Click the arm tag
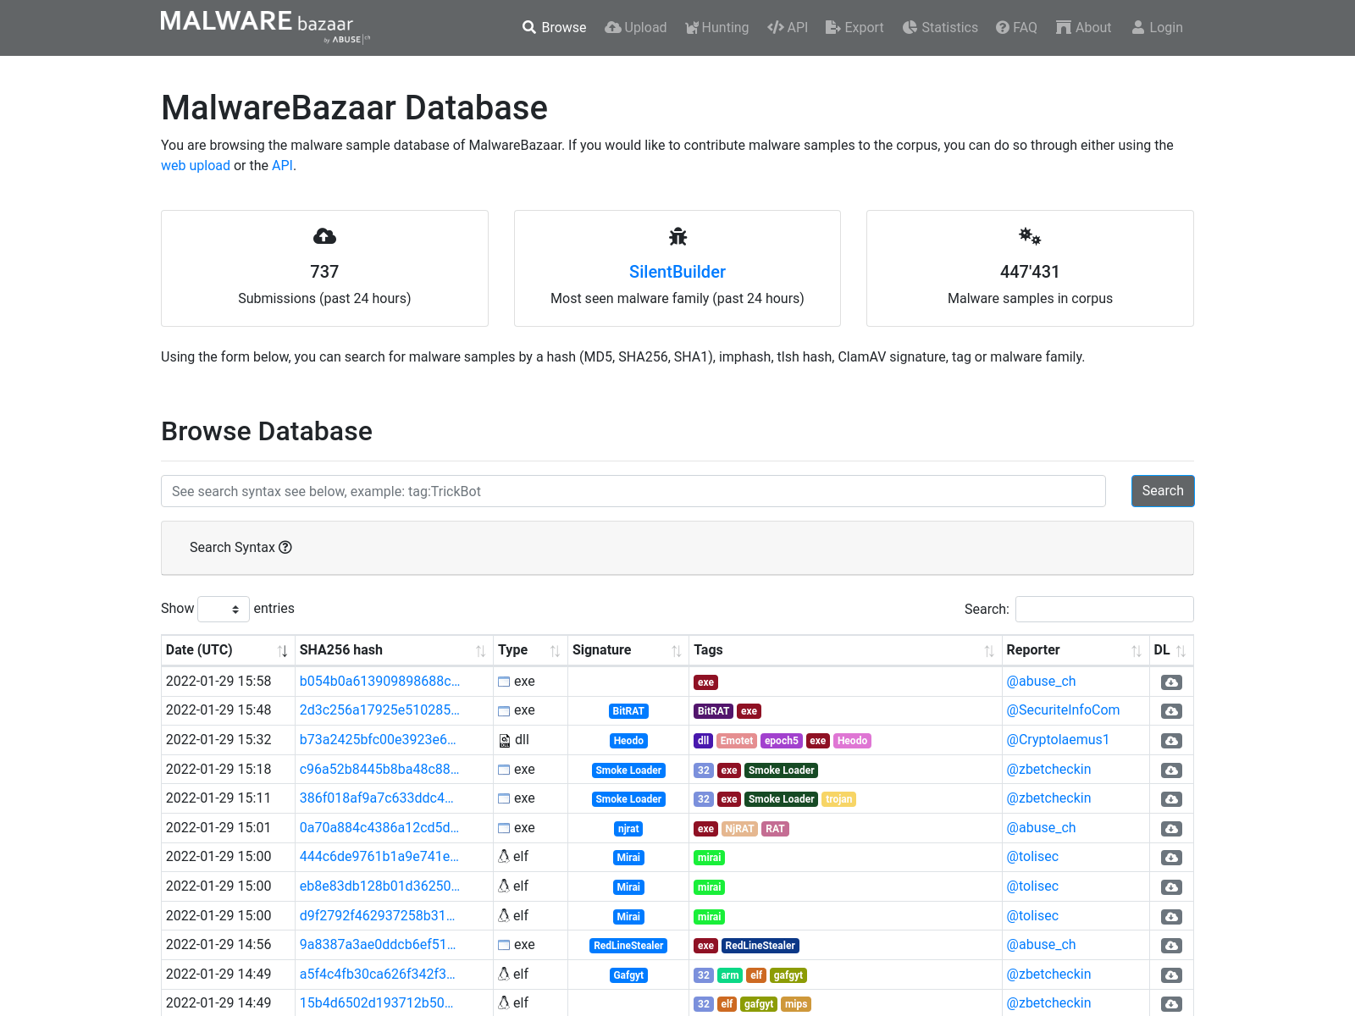The height and width of the screenshot is (1016, 1355). [730, 975]
